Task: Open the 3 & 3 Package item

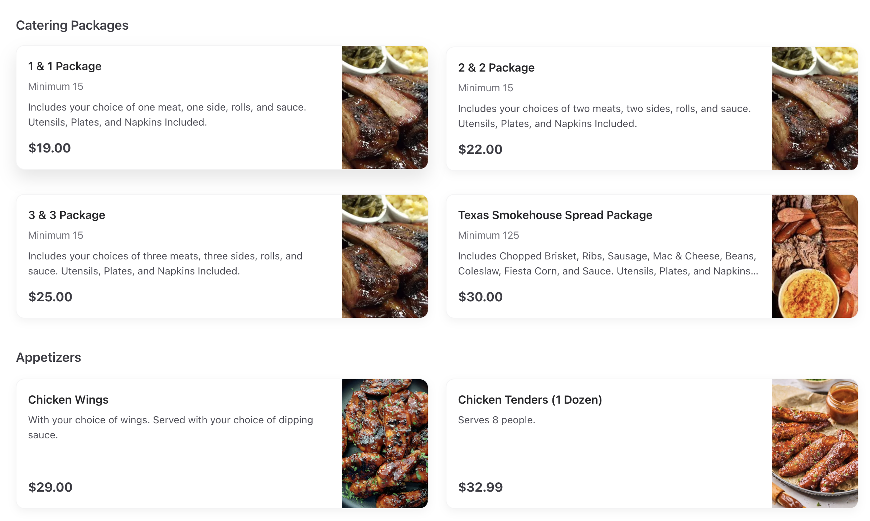Action: tap(179, 256)
